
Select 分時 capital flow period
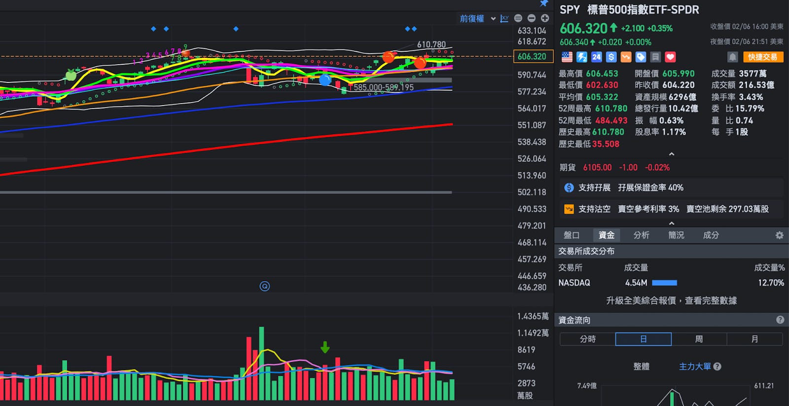click(x=588, y=339)
